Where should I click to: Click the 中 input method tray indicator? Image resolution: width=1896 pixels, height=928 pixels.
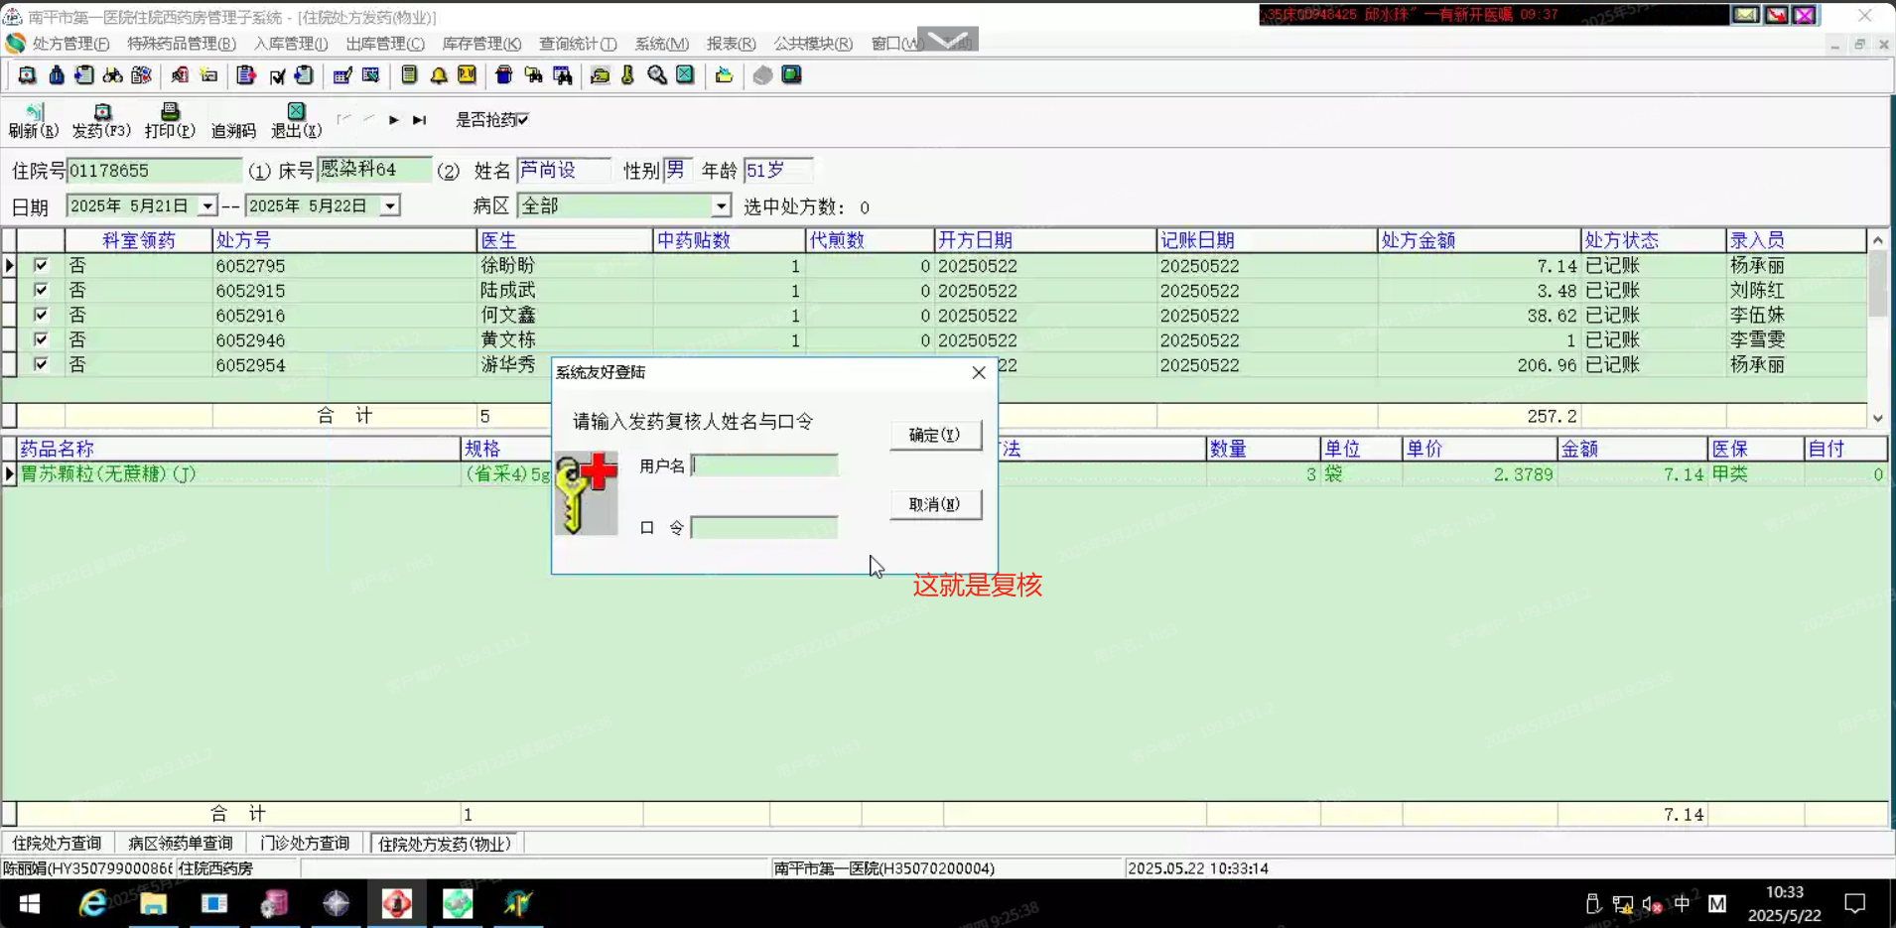(x=1682, y=904)
